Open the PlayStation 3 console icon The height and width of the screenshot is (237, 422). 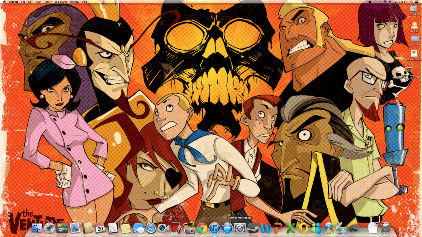(354, 229)
